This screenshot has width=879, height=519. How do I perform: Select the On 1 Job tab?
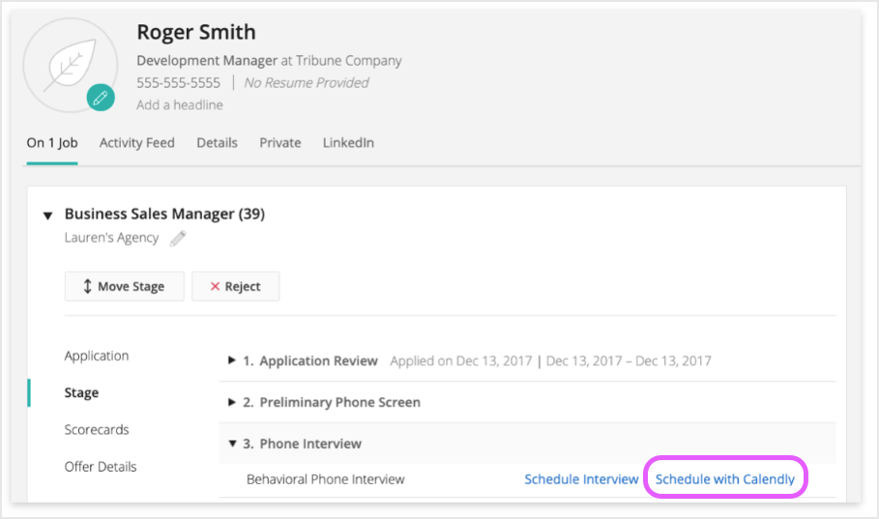coord(51,143)
